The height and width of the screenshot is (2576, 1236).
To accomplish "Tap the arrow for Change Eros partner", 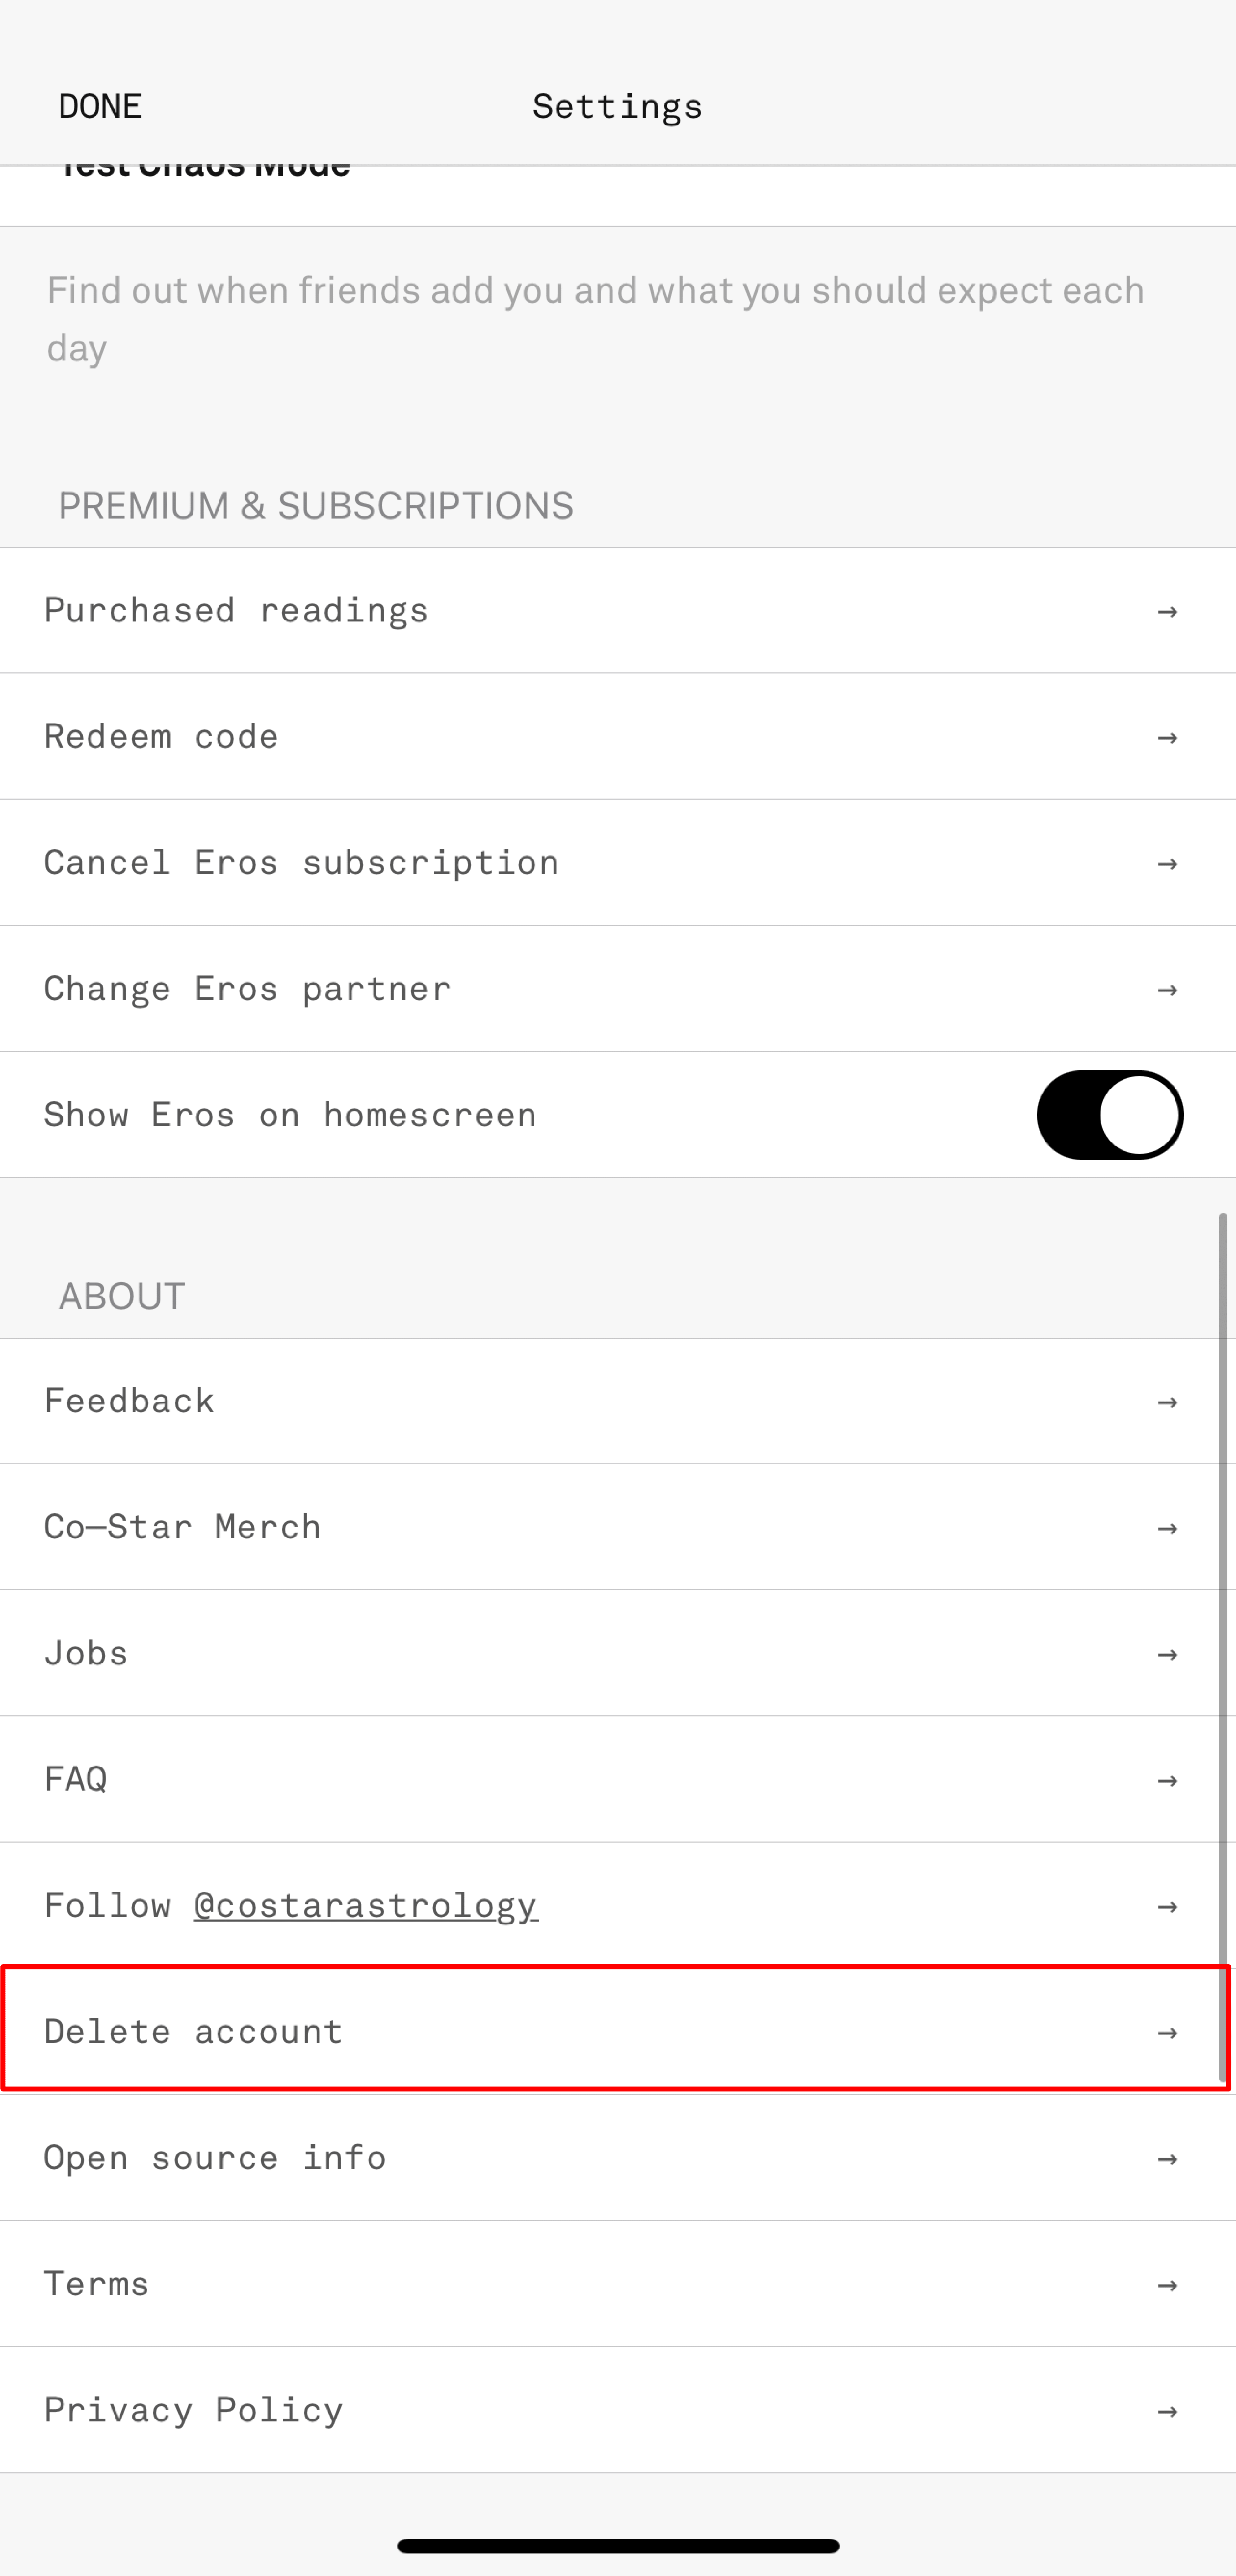I will tap(1166, 989).
